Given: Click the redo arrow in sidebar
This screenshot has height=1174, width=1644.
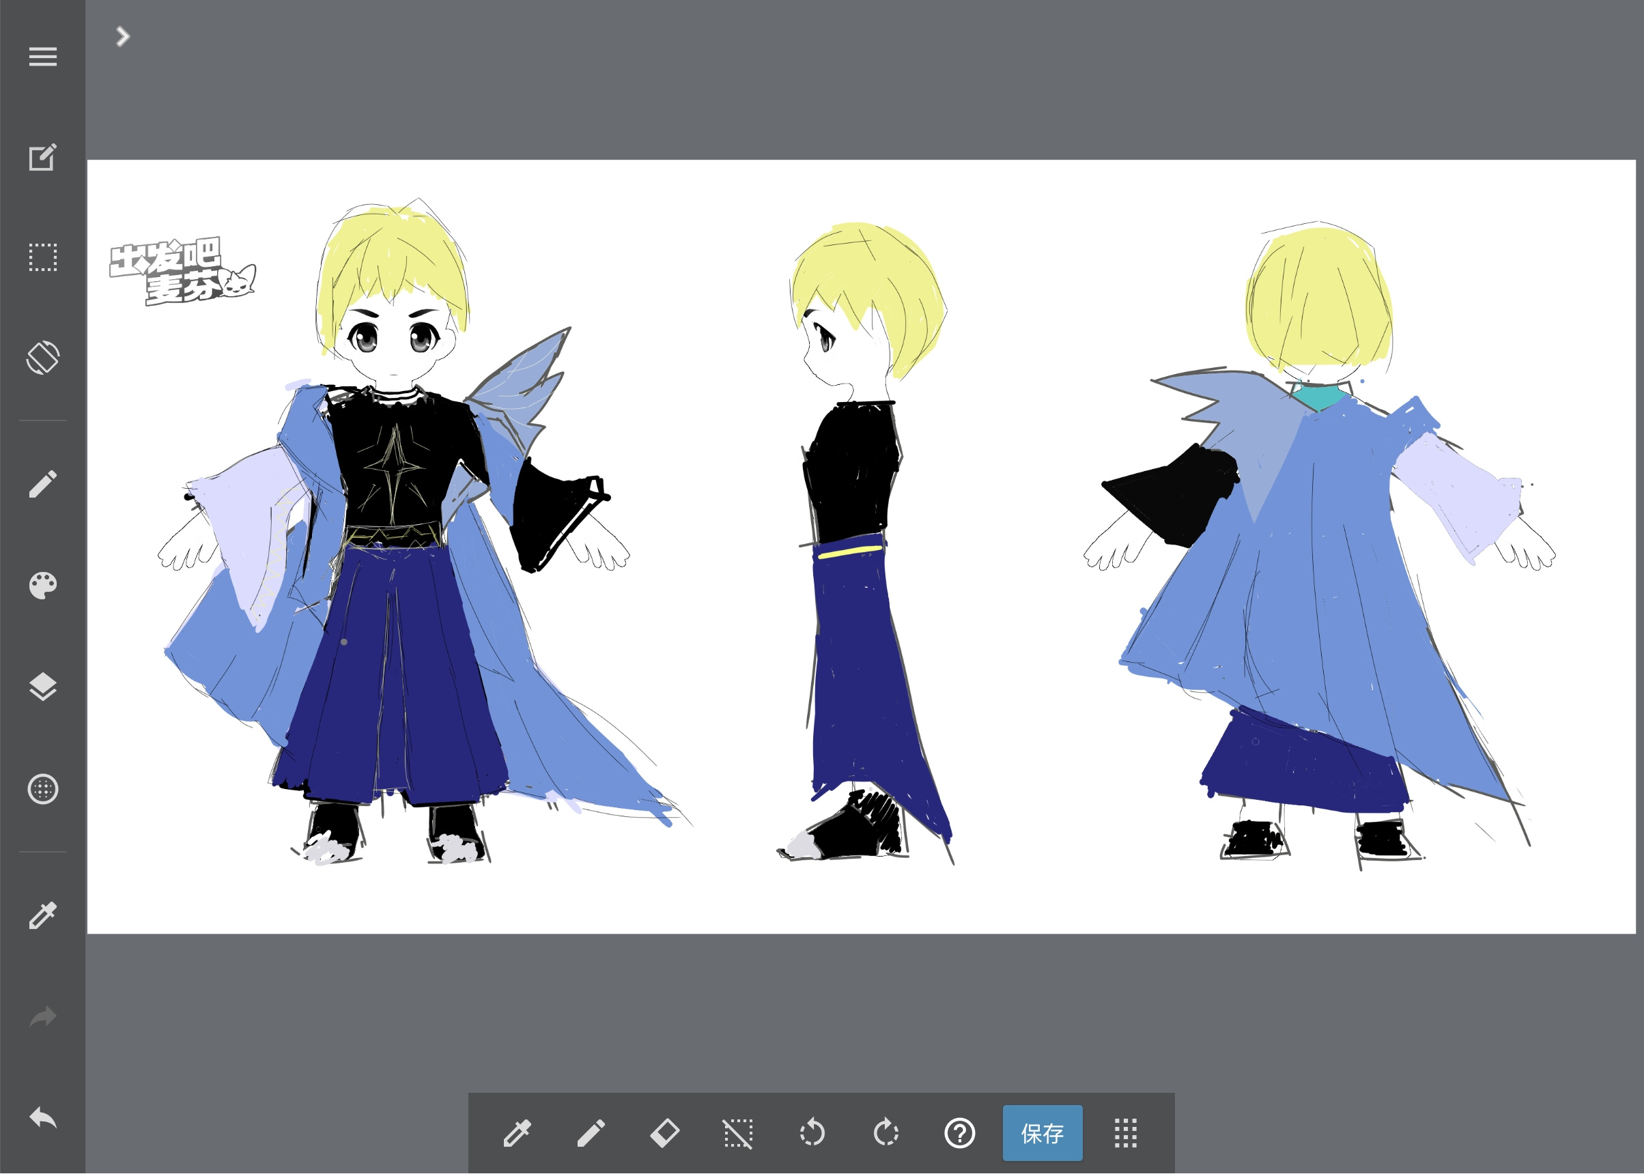Looking at the screenshot, I should (x=42, y=1018).
